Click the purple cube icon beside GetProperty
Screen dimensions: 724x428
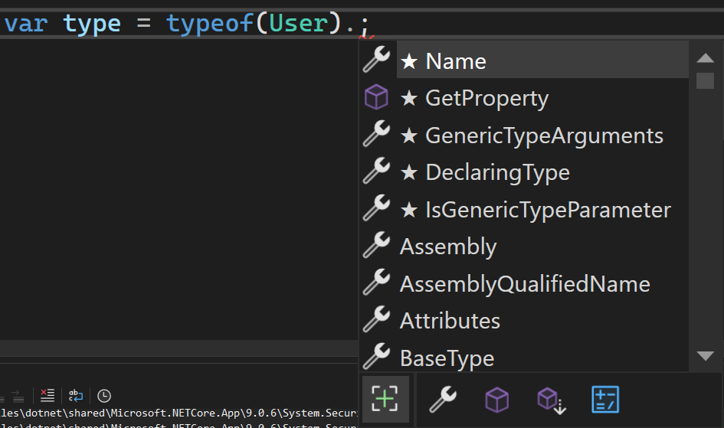[x=377, y=96]
